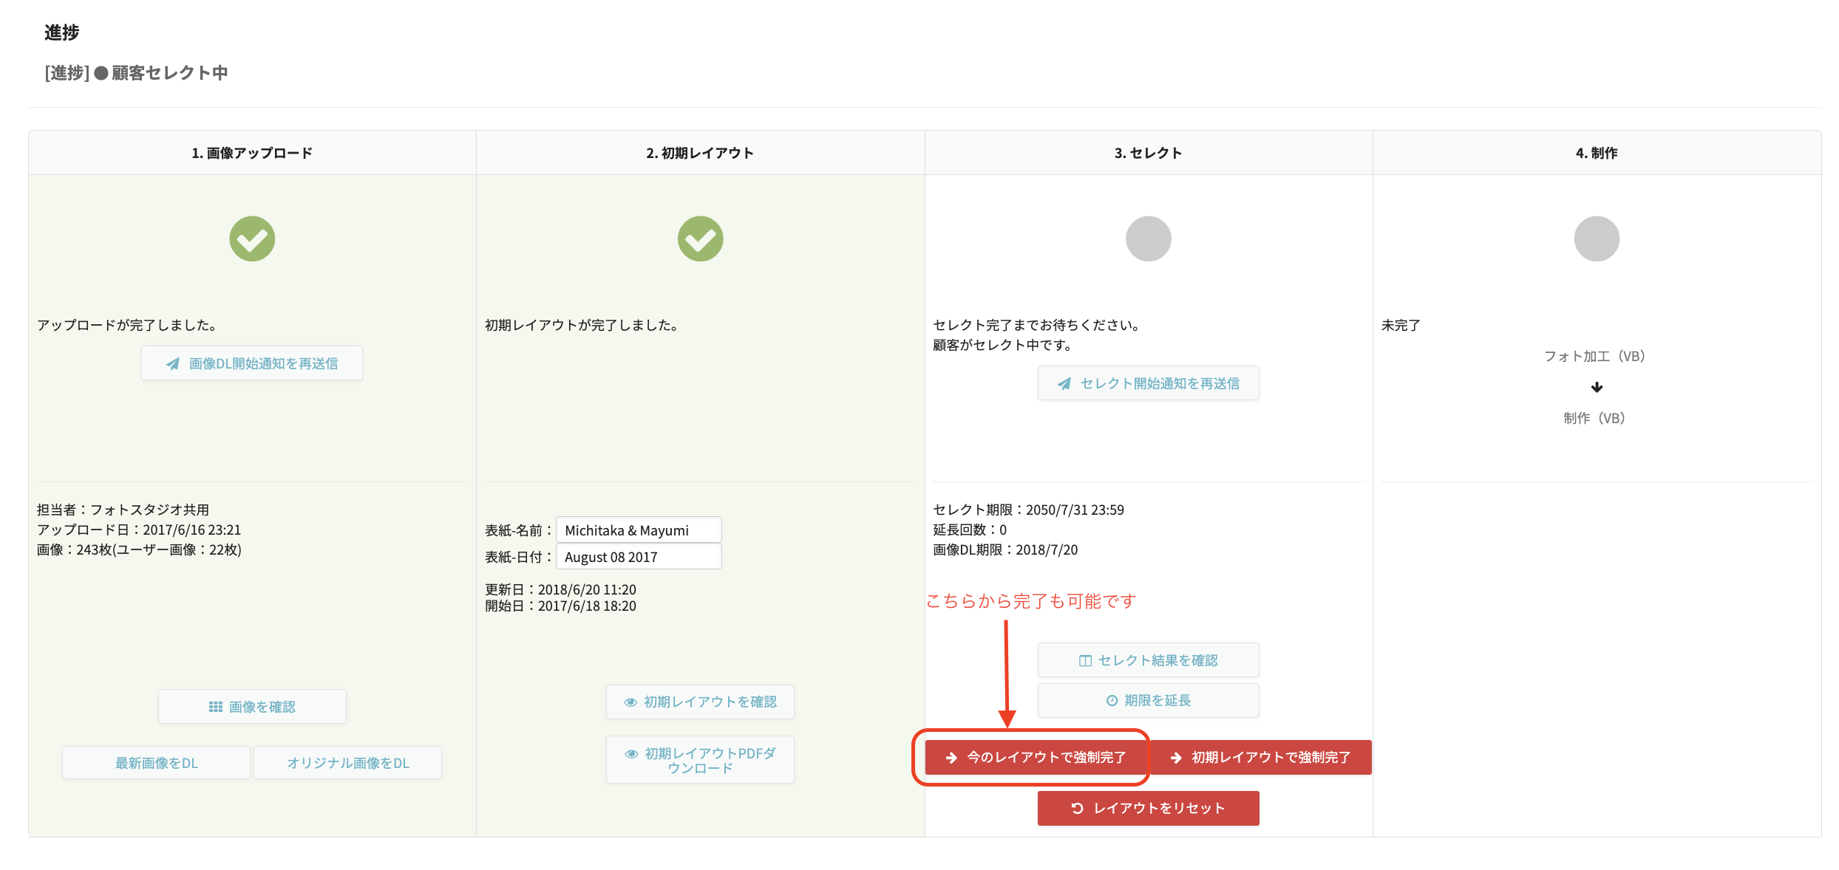The width and height of the screenshot is (1839, 870).
Task: Click gray status circle in production step
Action: 1597,239
